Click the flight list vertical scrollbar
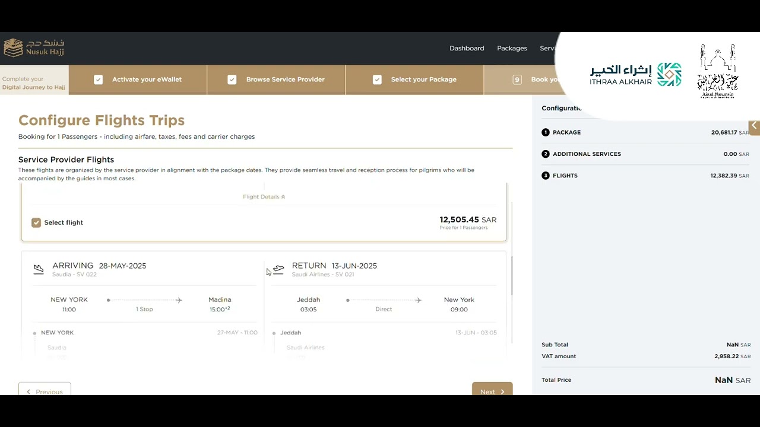Screen dimensions: 760x427 511,276
